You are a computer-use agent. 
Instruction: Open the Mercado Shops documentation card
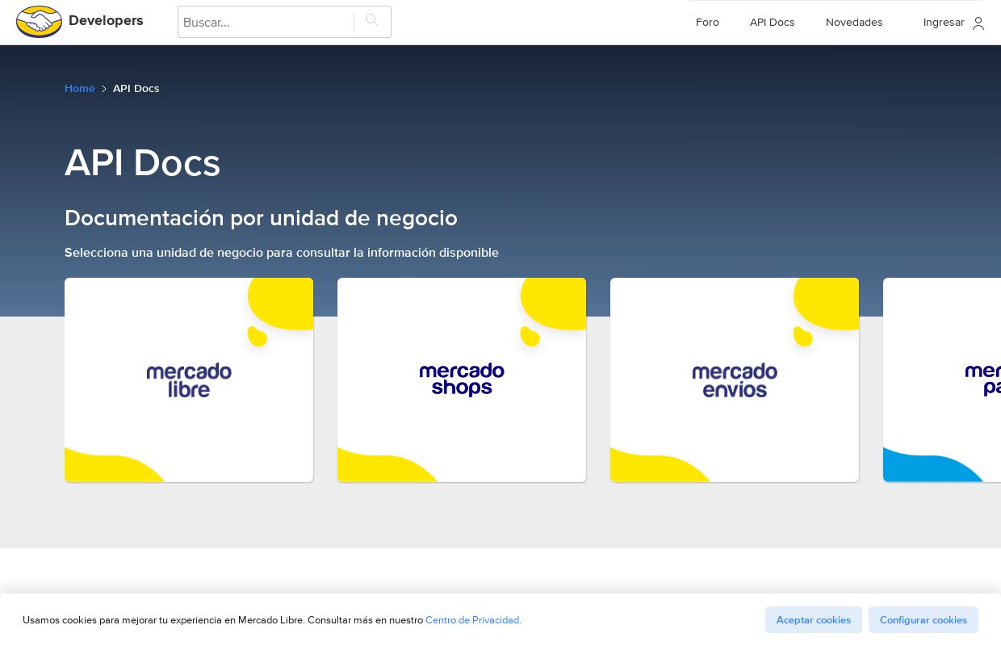(x=462, y=380)
